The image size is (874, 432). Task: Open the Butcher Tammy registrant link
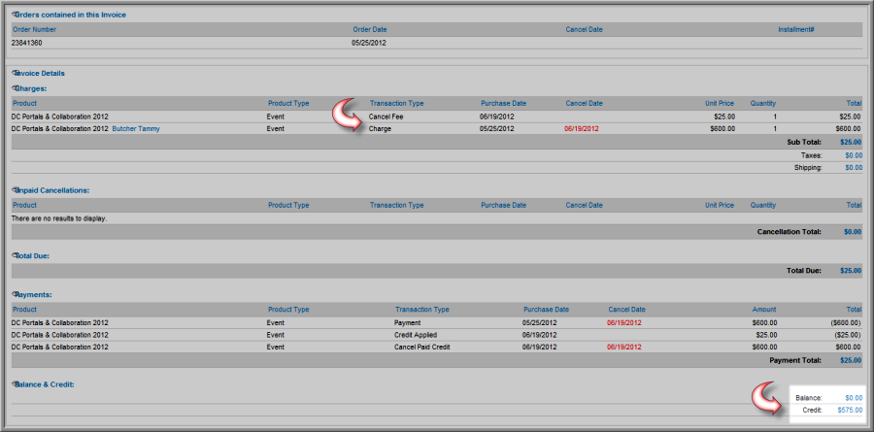(x=136, y=129)
